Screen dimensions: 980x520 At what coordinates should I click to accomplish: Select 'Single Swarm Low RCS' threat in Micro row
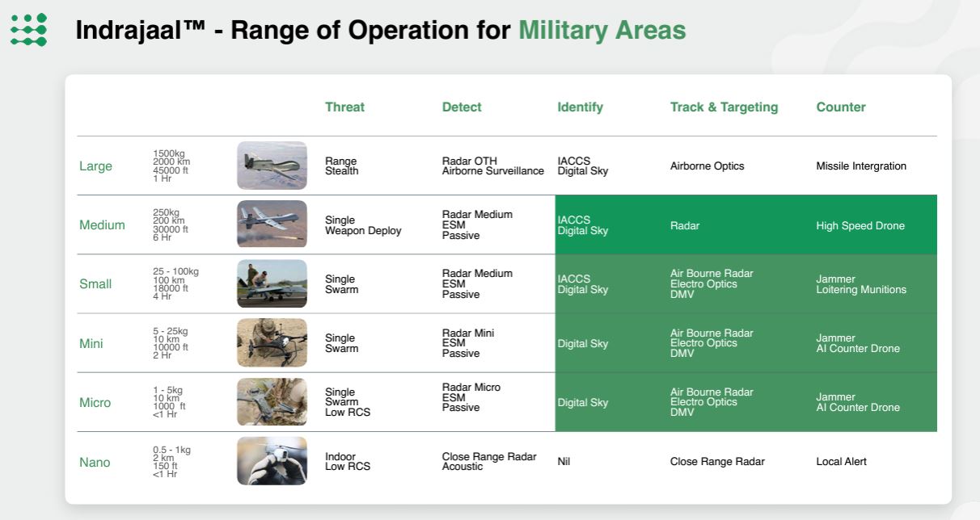coord(348,402)
